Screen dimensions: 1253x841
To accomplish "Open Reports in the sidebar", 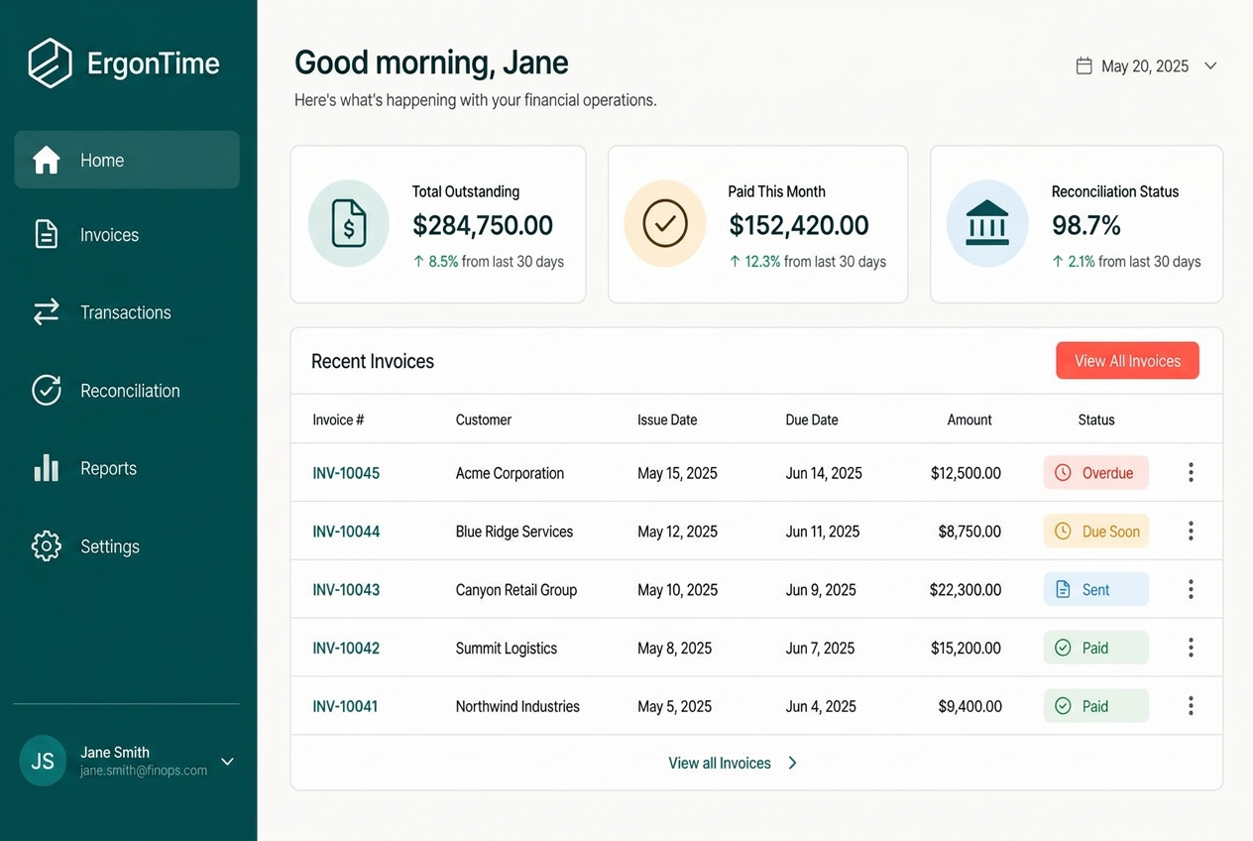I will (x=127, y=468).
